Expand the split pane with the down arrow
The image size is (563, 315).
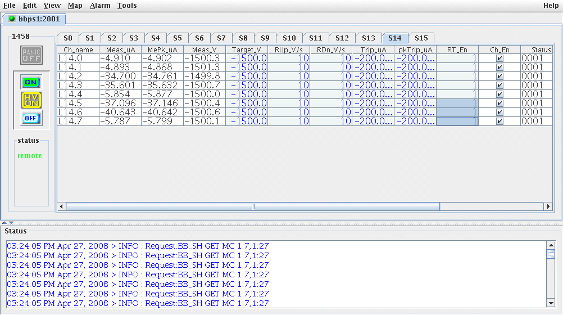[11, 223]
